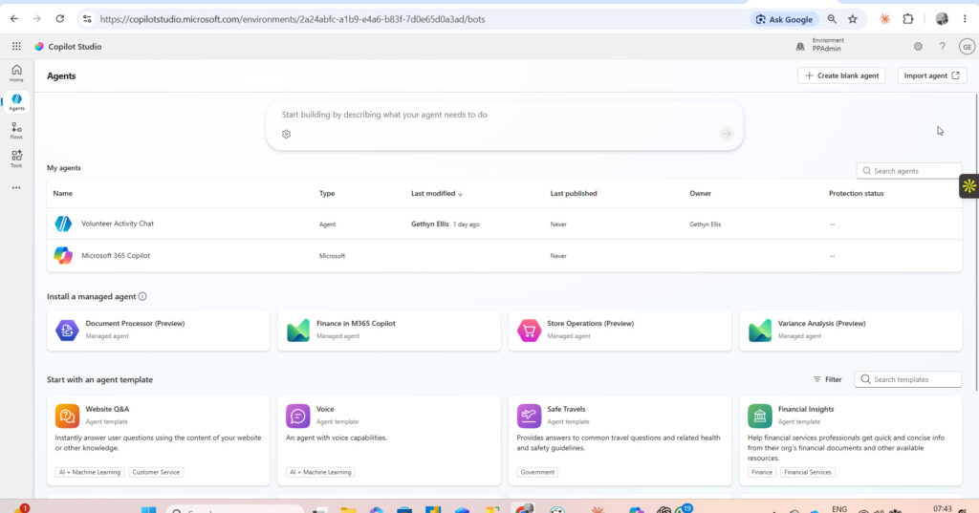
Task: Click the Government tag on Safe Travels
Action: pos(537,473)
